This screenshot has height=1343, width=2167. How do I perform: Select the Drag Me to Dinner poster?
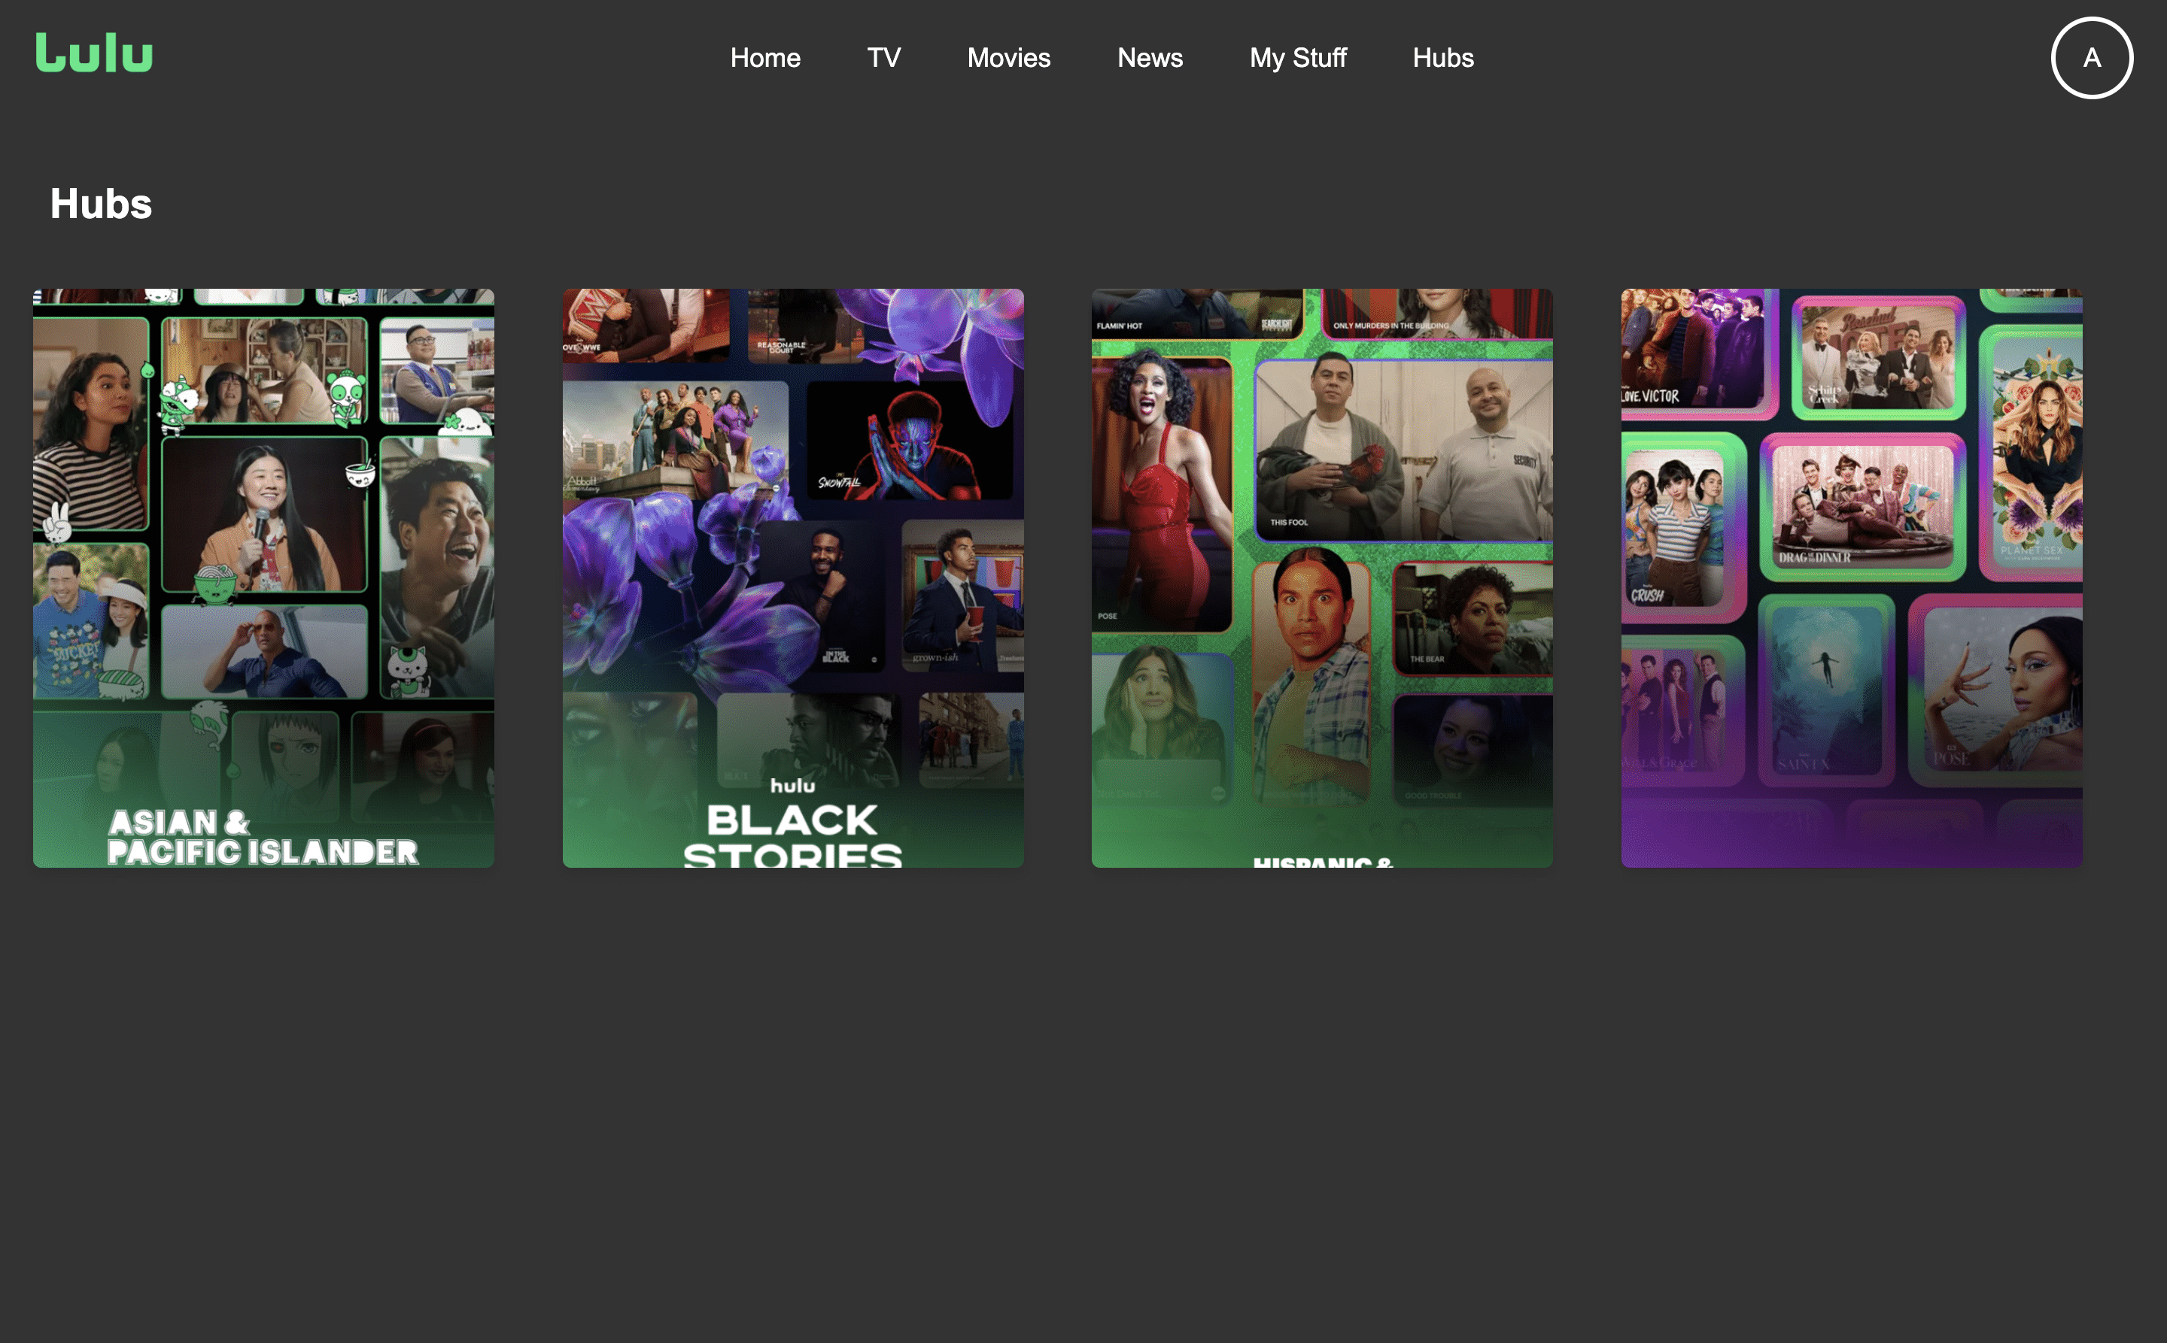(1862, 505)
